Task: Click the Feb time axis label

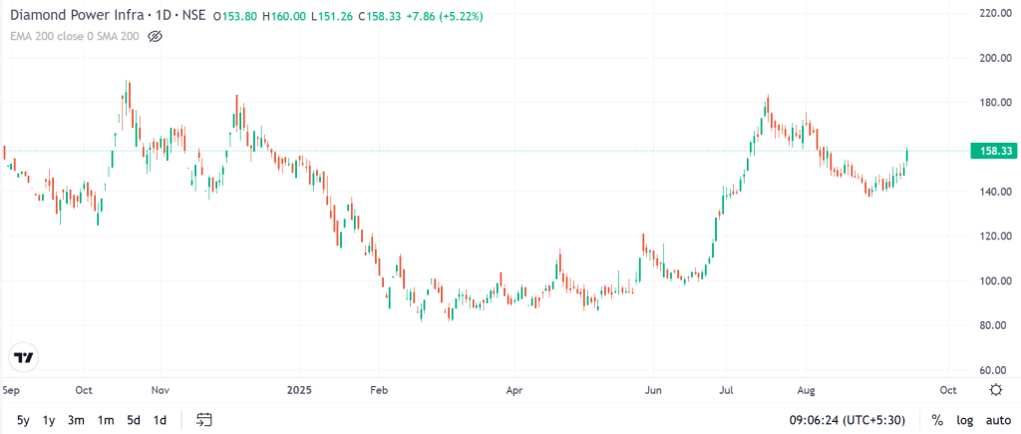Action: coord(378,390)
